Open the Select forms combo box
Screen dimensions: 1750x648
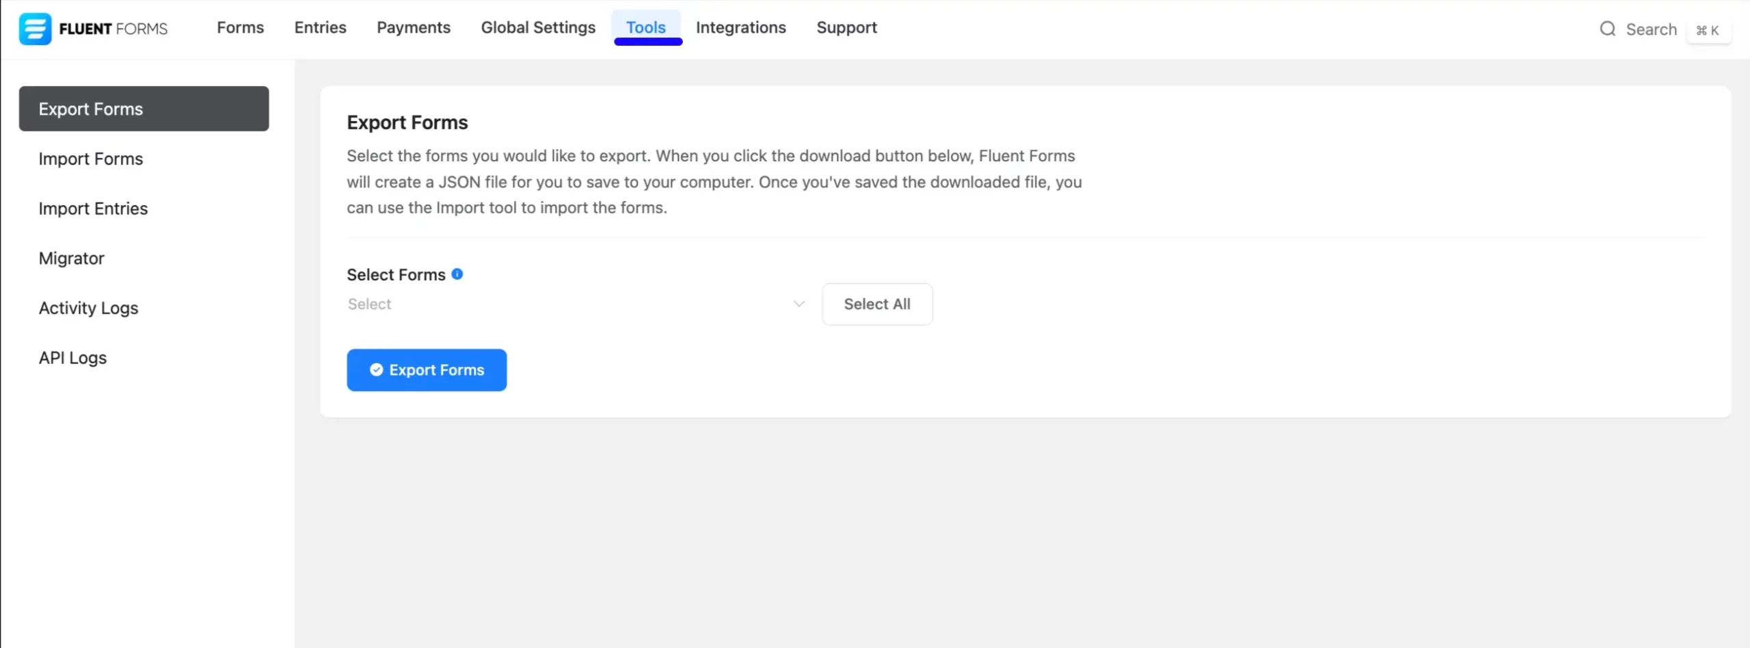[x=578, y=304]
